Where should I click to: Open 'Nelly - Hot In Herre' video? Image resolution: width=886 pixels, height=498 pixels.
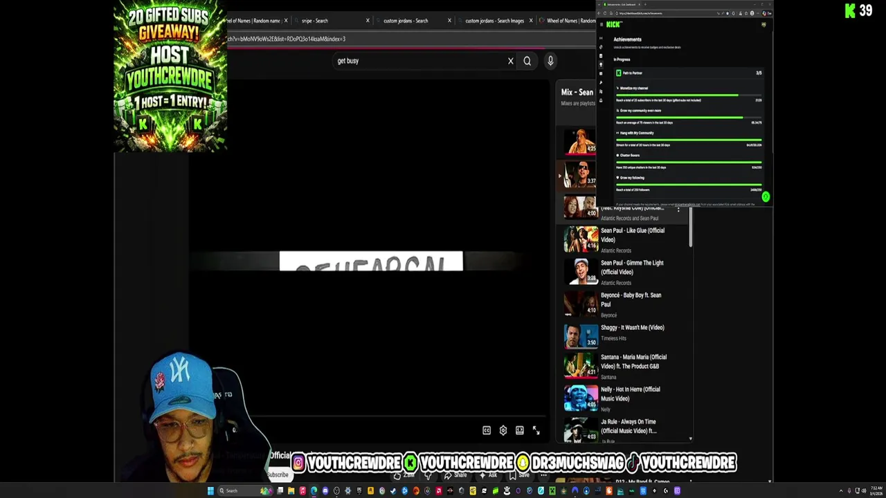click(x=630, y=394)
